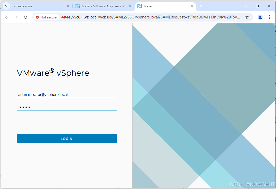This screenshot has height=189, width=276.
Task: Close the Privacy error tab
Action: tap(68, 6)
